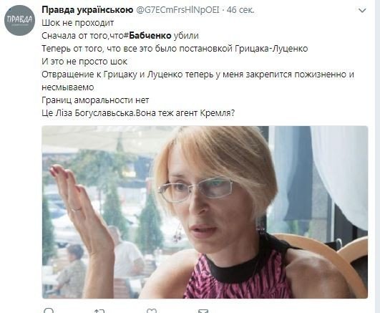Expand the tweet options chevron menu
Image resolution: width=380 pixels, height=313 pixels.
coord(362,11)
